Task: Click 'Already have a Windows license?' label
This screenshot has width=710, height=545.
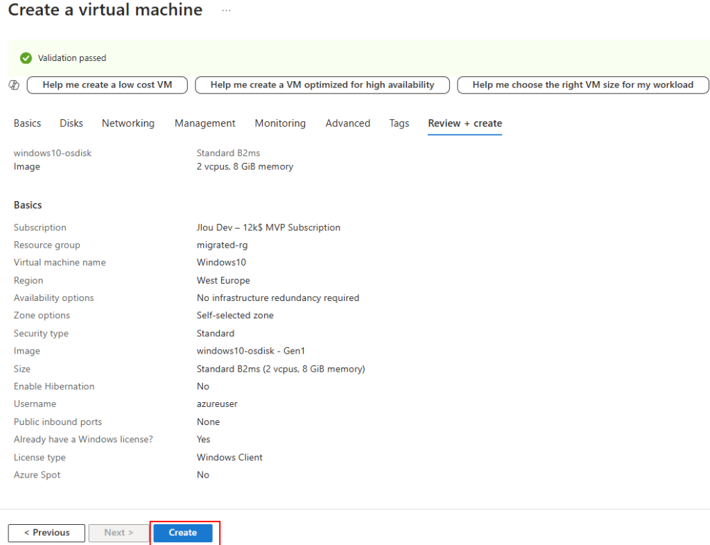Action: [83, 440]
